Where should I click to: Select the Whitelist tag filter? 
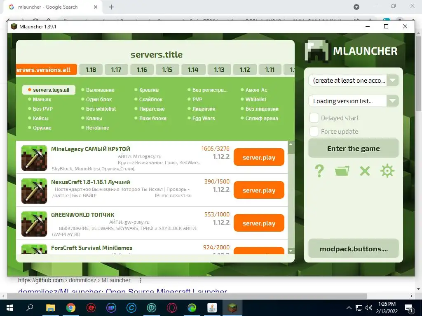click(x=253, y=100)
